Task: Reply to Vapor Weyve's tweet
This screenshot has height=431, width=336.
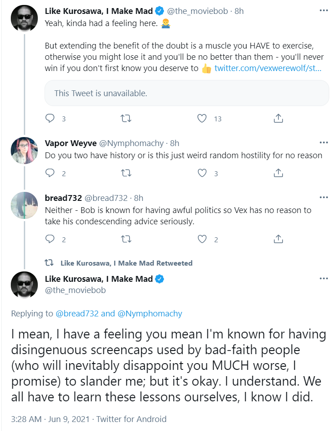Action: tap(50, 173)
